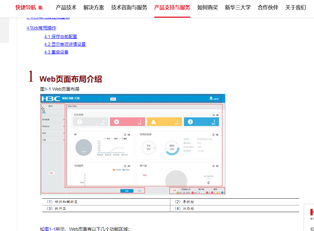Click the 图1-1 link in the paragraph

50,229
